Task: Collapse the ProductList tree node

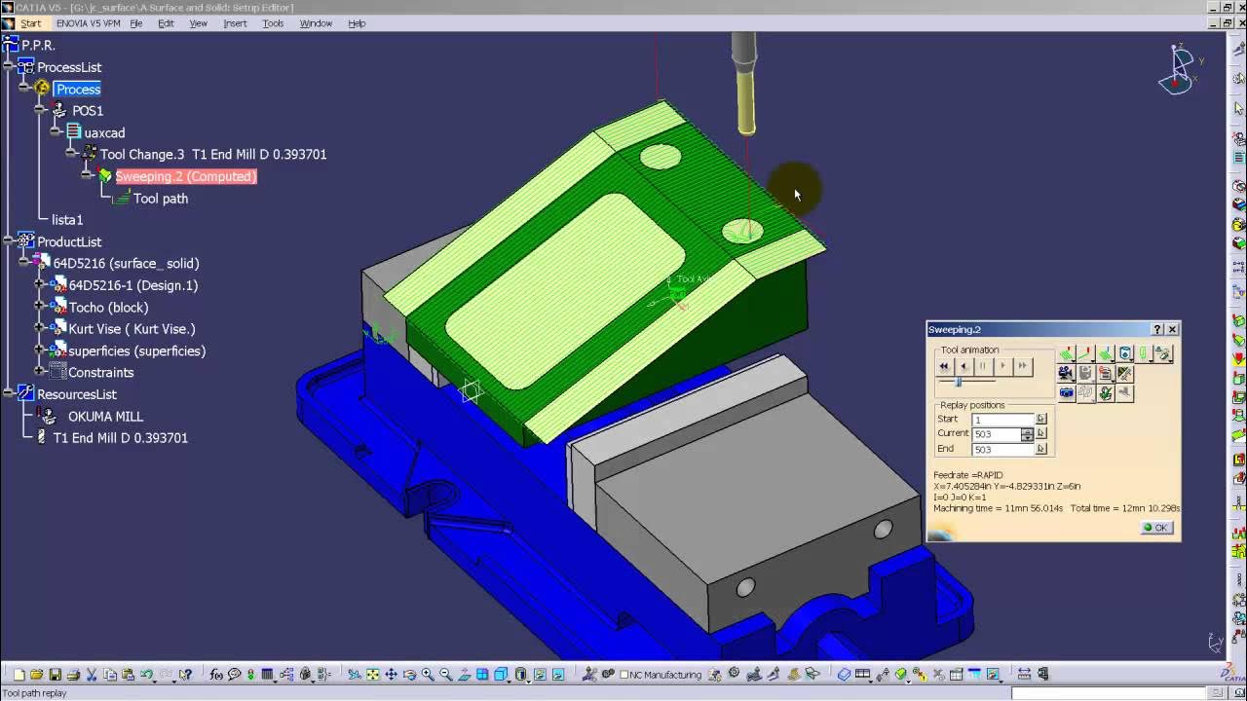Action: coord(8,241)
